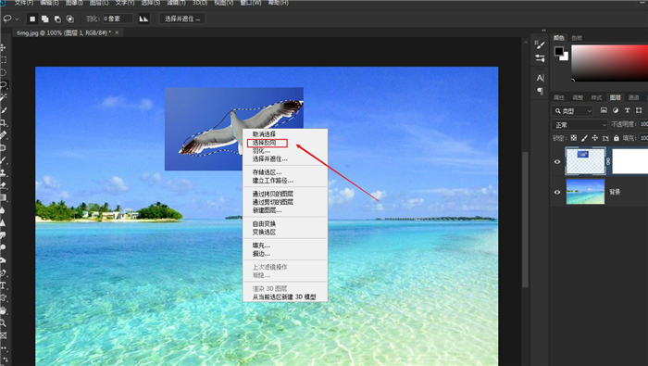Click the white background color swatch

[x=566, y=57]
